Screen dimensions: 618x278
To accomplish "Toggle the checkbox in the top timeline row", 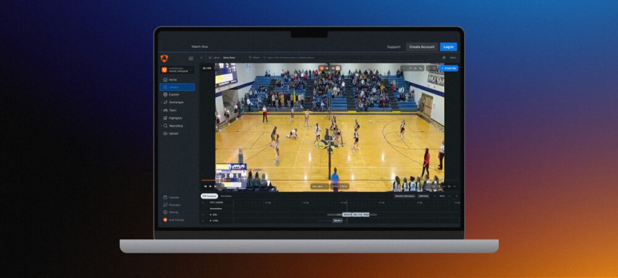I will pyautogui.click(x=203, y=203).
